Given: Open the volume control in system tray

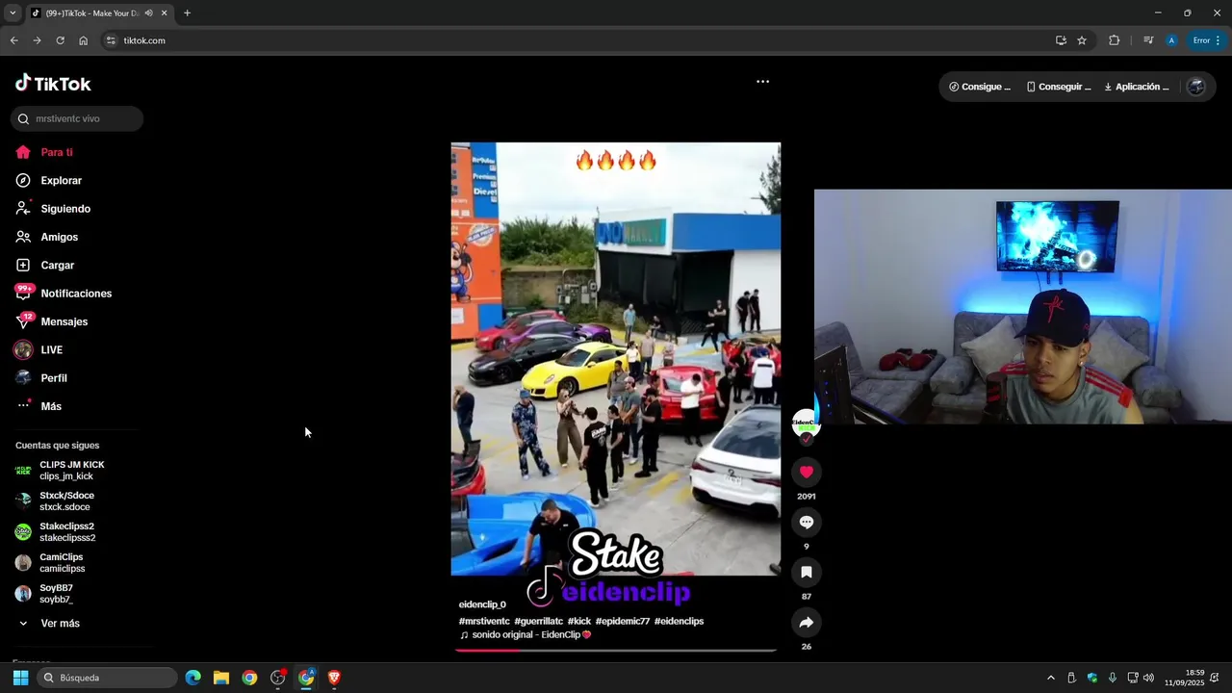Looking at the screenshot, I should pyautogui.click(x=1148, y=678).
